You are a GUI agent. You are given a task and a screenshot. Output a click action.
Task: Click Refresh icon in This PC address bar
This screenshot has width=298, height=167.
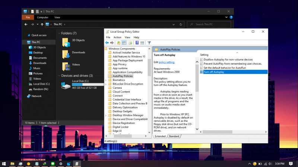point(181,24)
